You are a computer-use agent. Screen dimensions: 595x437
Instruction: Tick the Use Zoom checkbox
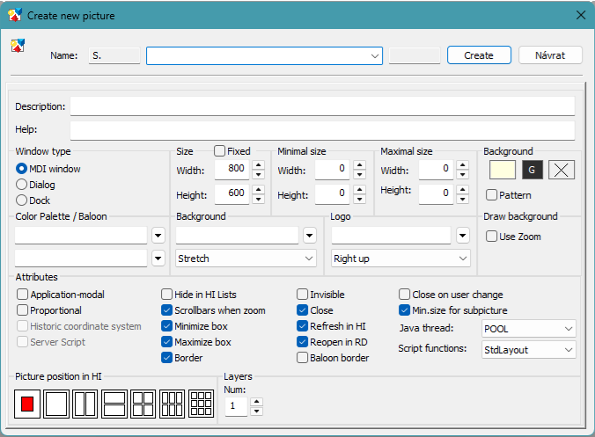coord(492,237)
